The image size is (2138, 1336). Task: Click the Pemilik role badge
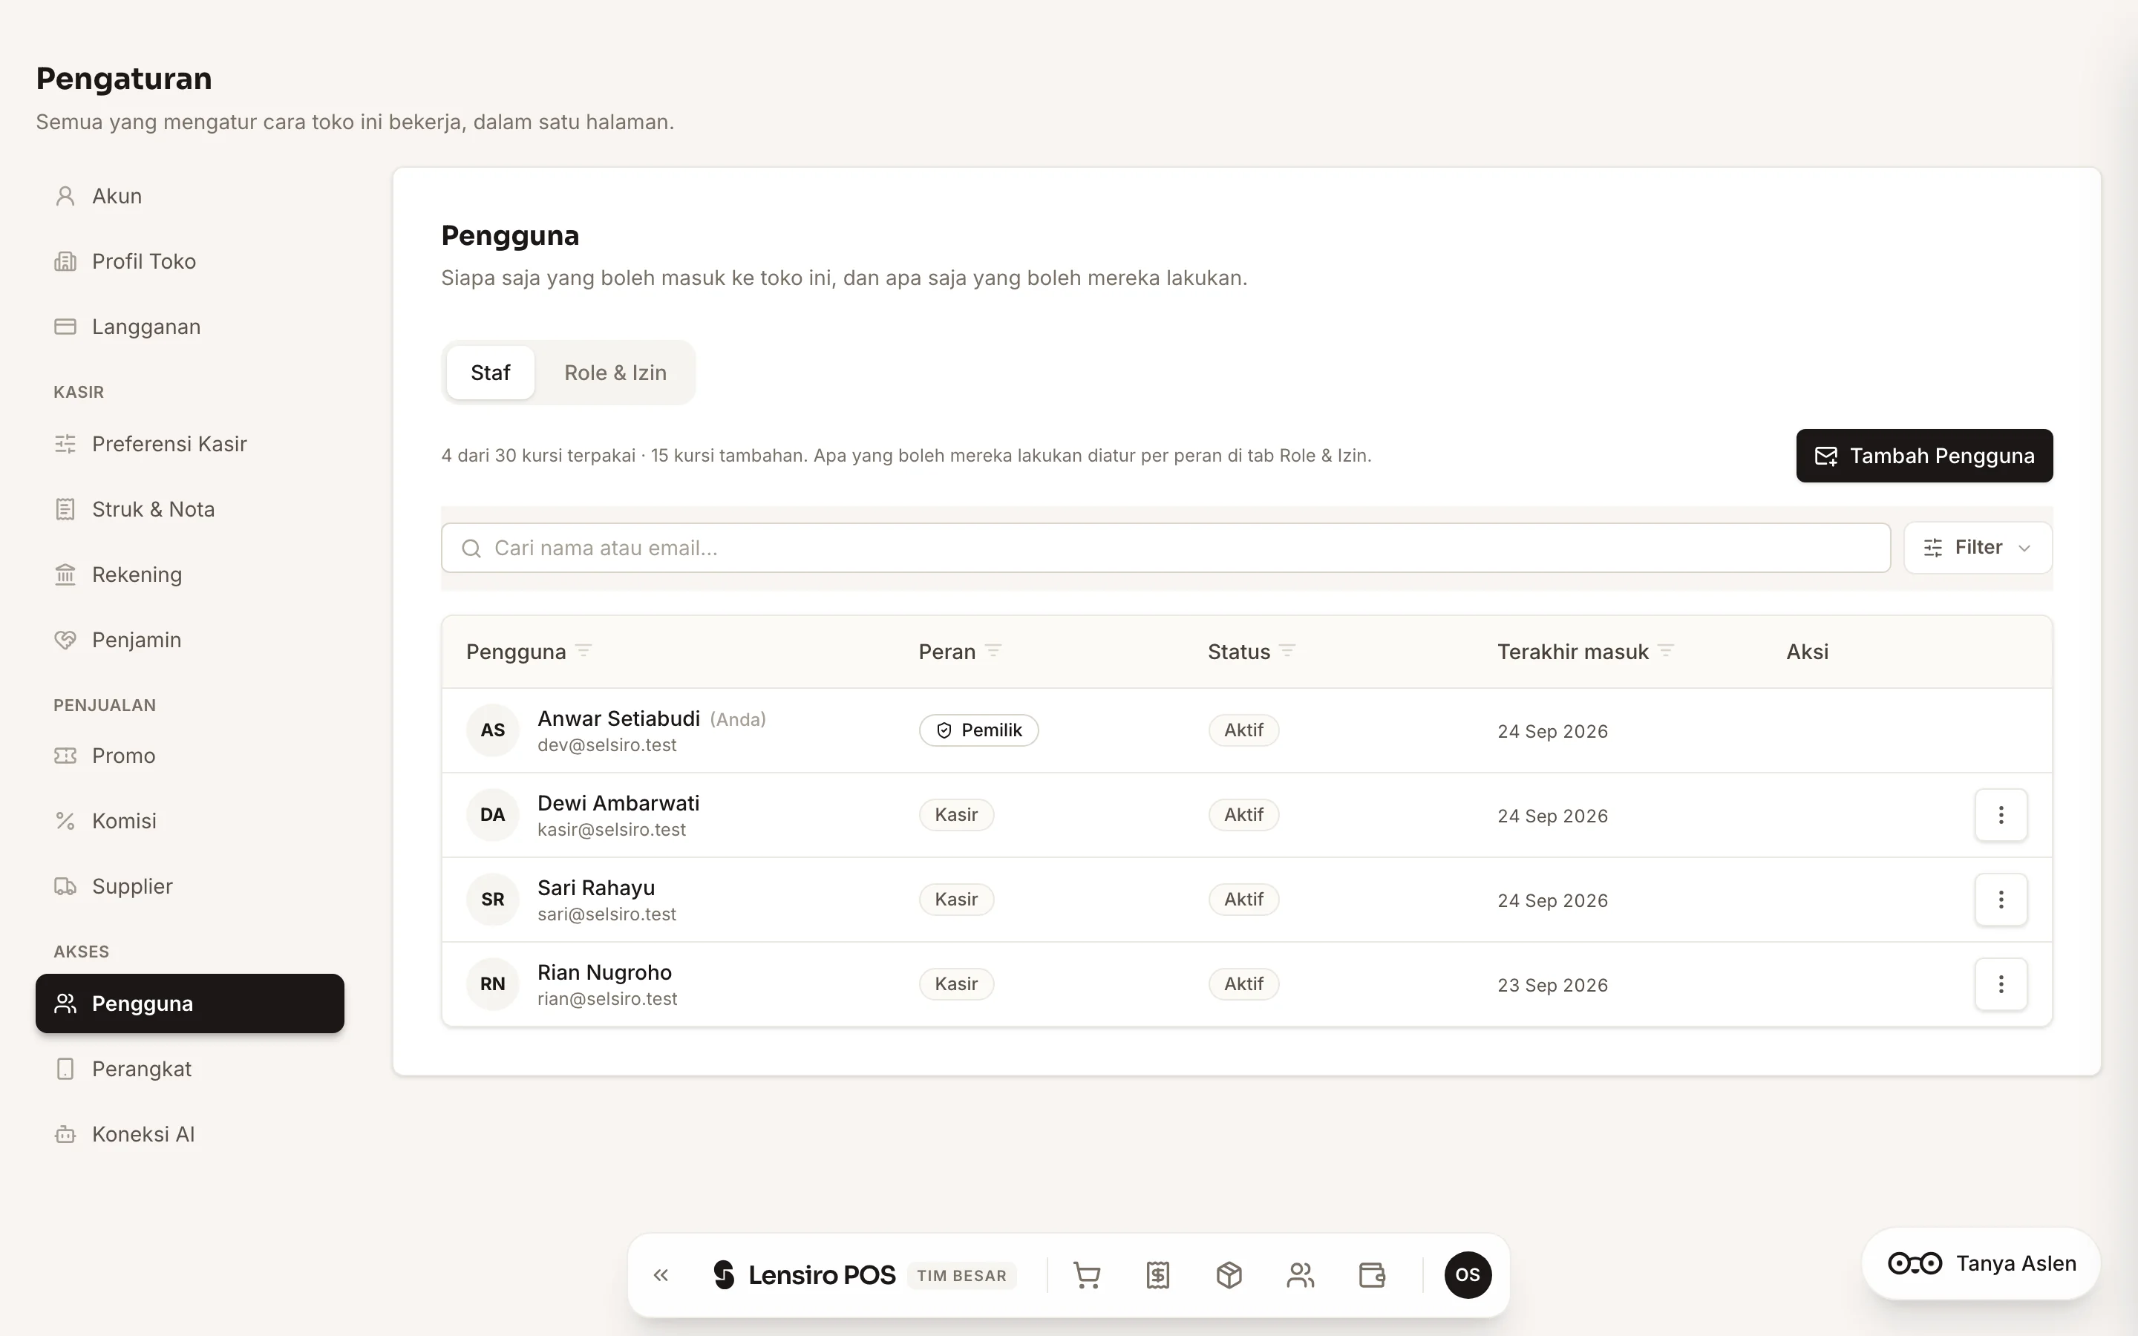(x=978, y=730)
